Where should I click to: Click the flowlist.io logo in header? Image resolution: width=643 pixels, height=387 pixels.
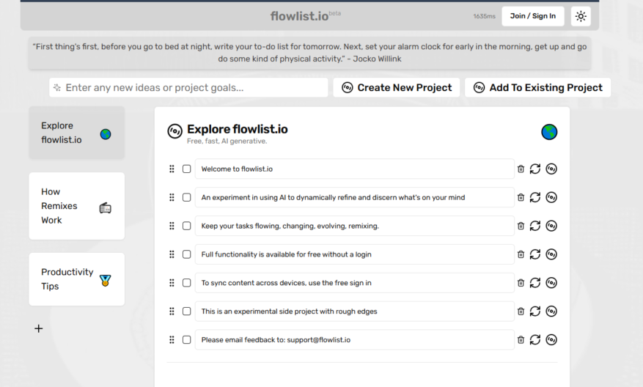coord(305,16)
